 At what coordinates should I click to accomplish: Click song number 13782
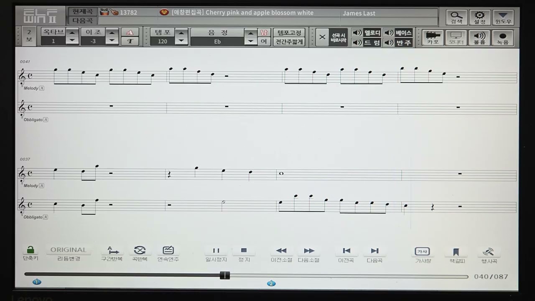point(128,13)
